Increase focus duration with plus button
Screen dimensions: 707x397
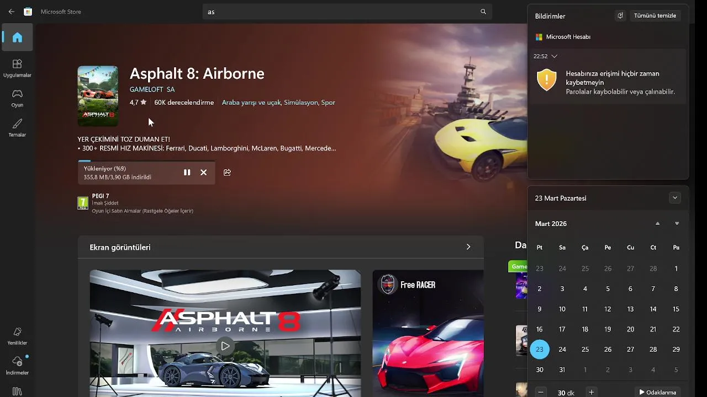click(x=591, y=392)
